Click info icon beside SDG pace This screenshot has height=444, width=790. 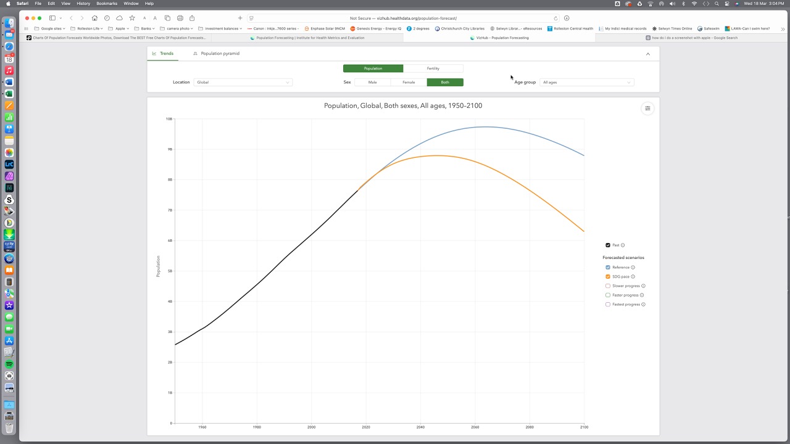633,277
